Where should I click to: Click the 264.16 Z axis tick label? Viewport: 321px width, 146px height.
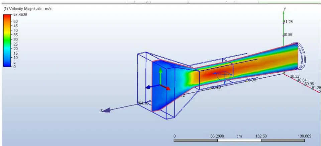tap(142, 103)
